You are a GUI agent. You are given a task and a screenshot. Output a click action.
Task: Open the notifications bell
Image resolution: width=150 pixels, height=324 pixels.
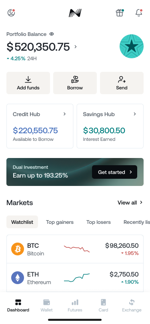[139, 13]
